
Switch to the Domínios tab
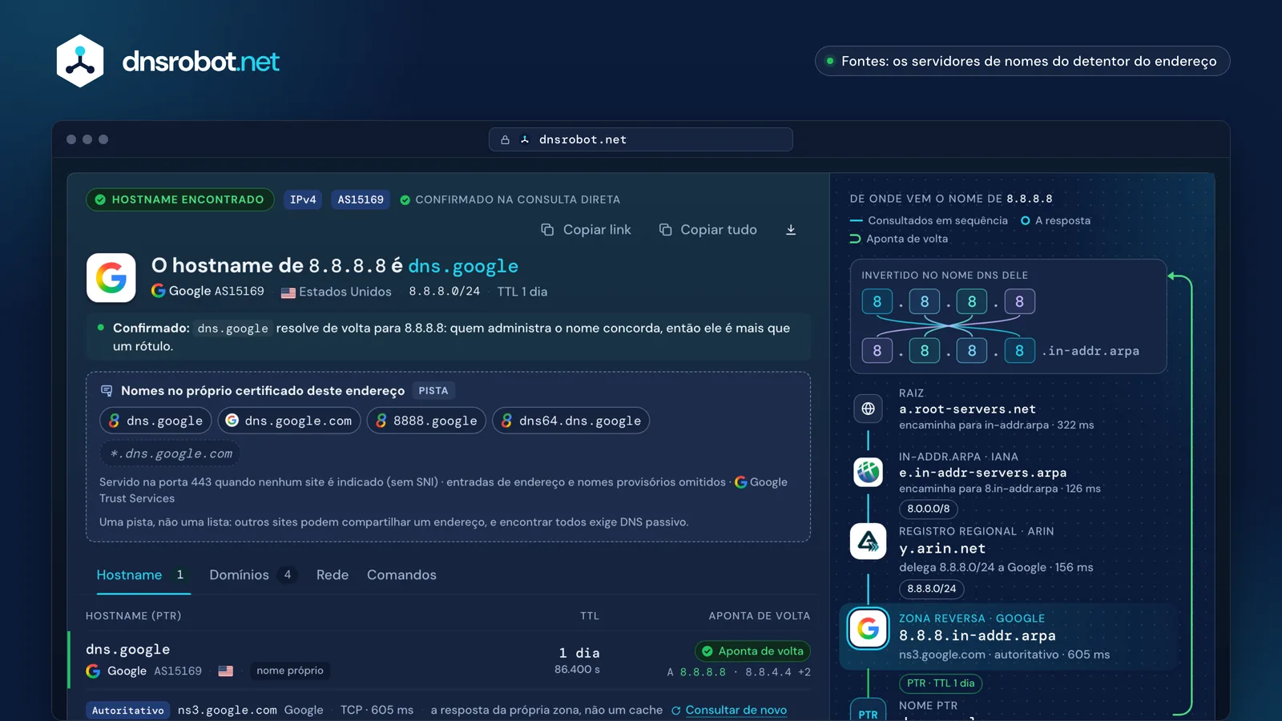coord(253,575)
